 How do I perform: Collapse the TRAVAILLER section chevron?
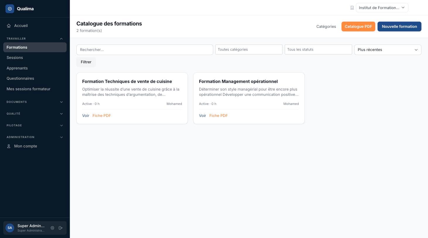(x=61, y=39)
